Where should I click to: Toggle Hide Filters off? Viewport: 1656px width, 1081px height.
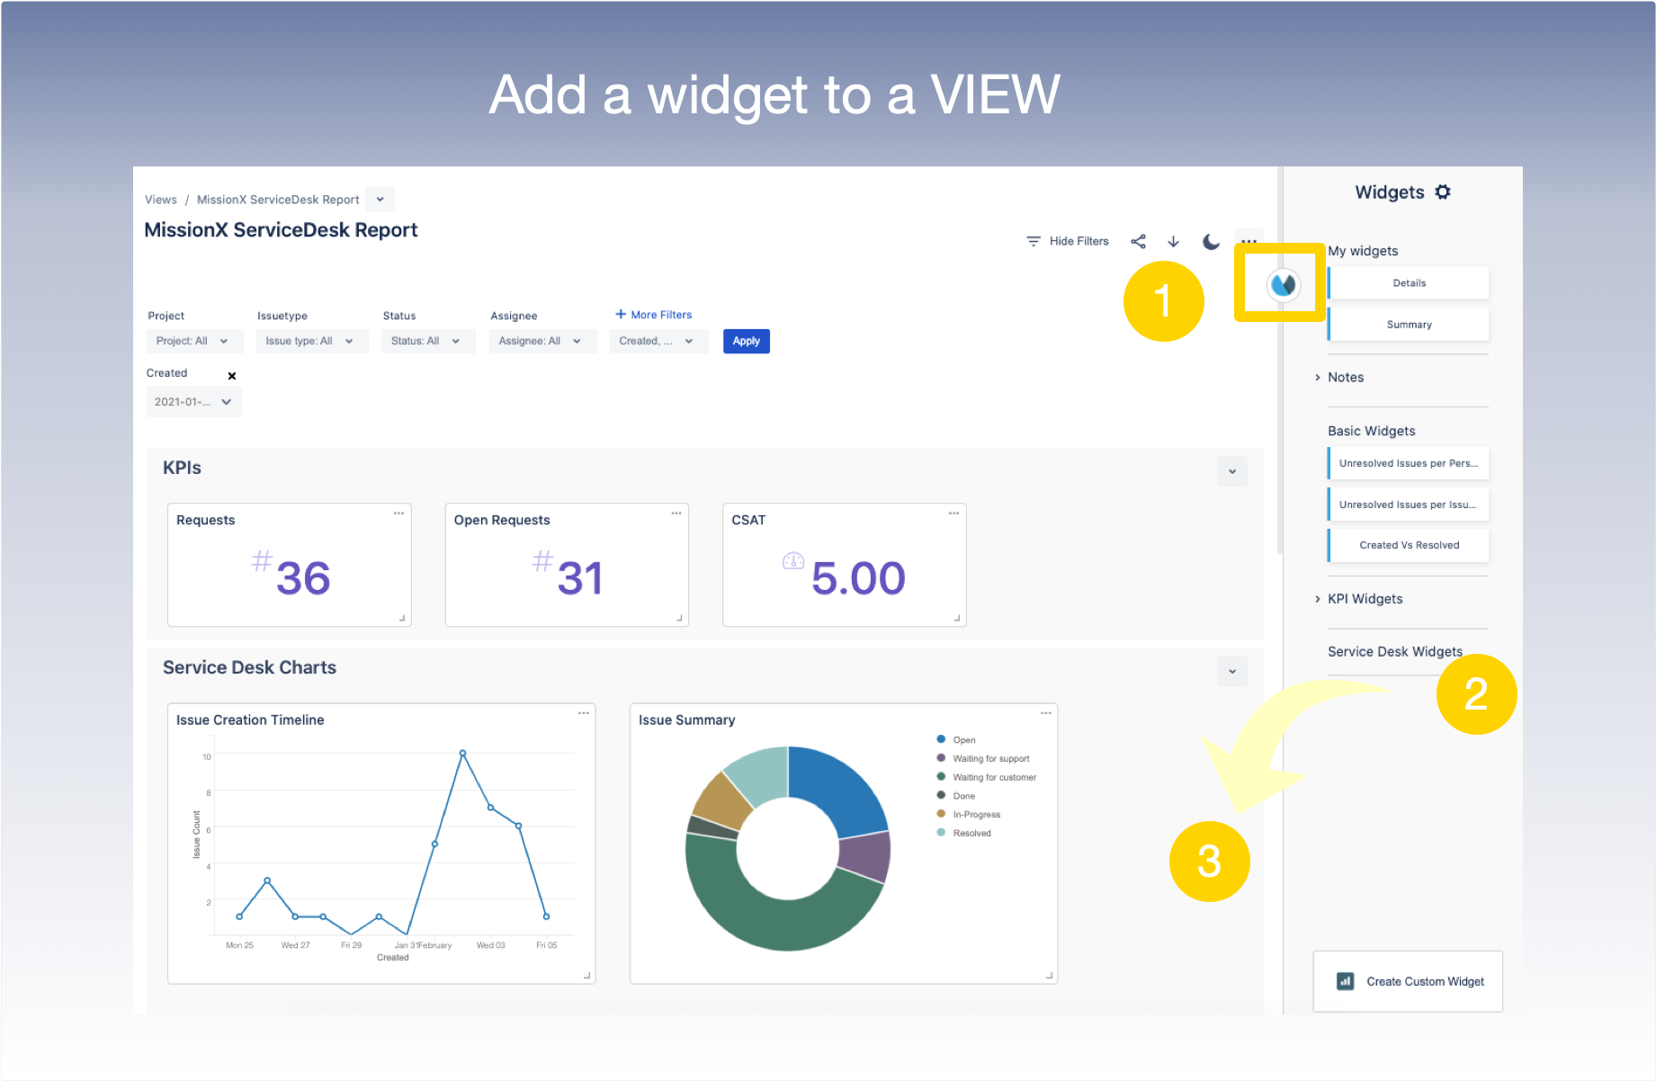point(1078,240)
